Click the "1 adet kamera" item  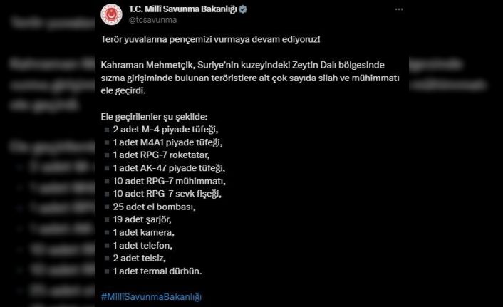tap(142, 232)
